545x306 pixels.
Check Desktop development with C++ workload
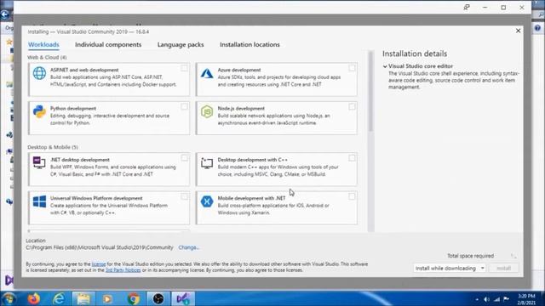352,158
